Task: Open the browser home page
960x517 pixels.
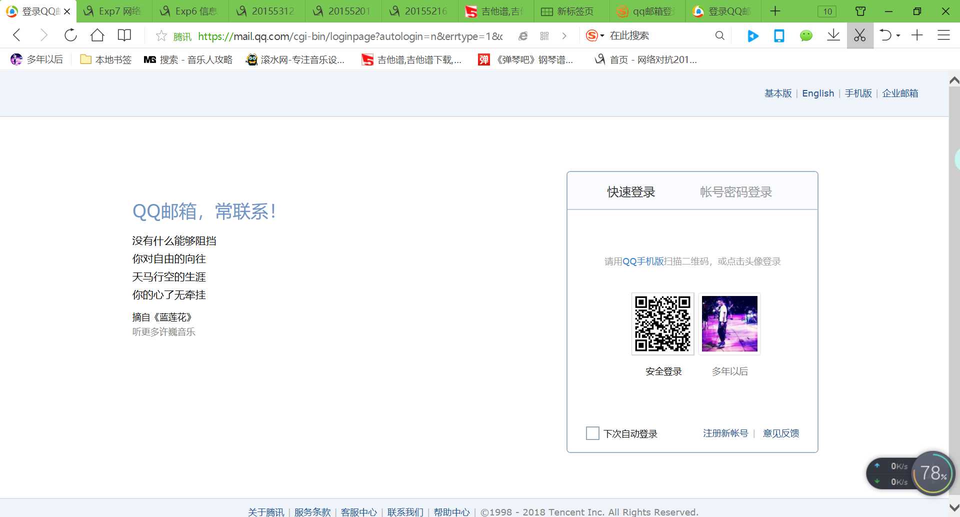Action: [97, 35]
